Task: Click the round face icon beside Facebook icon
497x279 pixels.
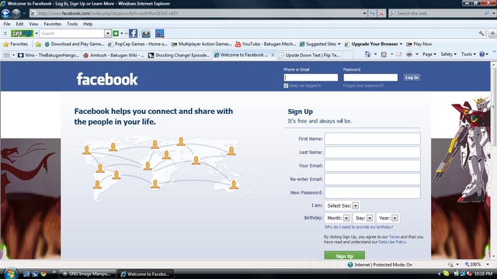Action: [x=146, y=33]
